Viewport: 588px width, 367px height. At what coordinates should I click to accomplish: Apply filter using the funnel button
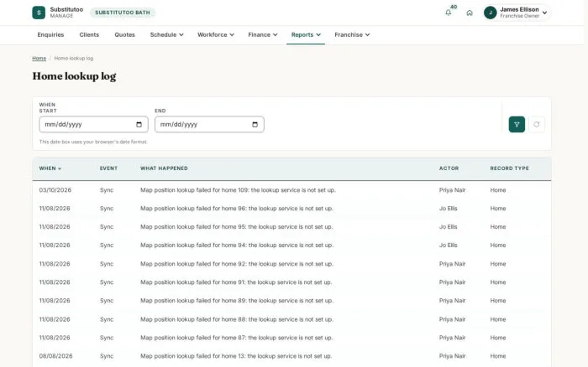click(517, 124)
